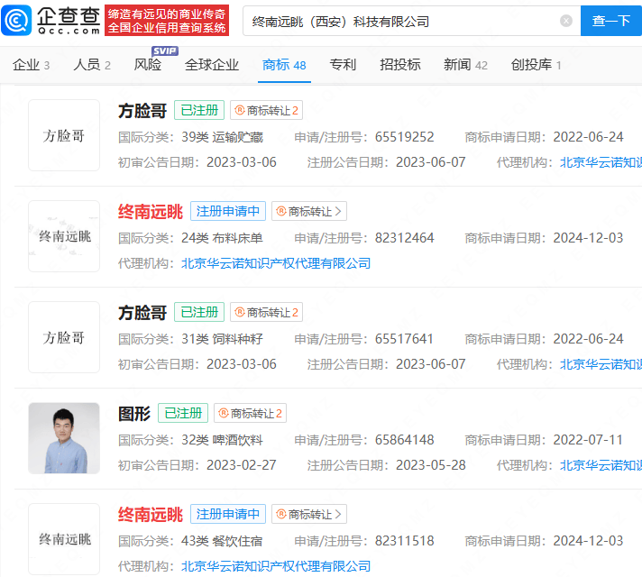642x577 pixels.
Task: Open the 全球企业 tab
Action: (212, 65)
